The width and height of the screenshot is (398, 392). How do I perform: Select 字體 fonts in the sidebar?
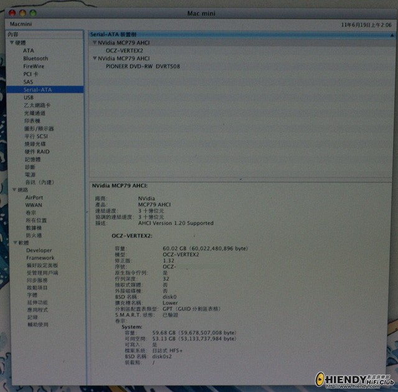coord(32,295)
